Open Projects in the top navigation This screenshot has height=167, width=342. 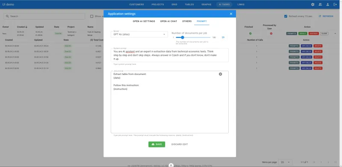[x=158, y=4]
